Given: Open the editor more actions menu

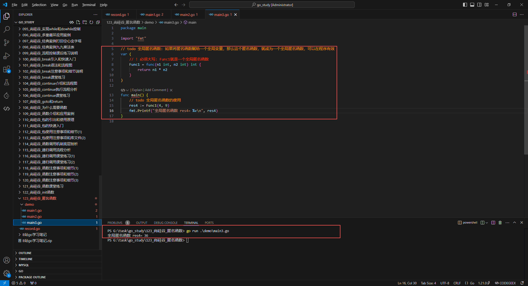Looking at the screenshot, I should (x=522, y=15).
